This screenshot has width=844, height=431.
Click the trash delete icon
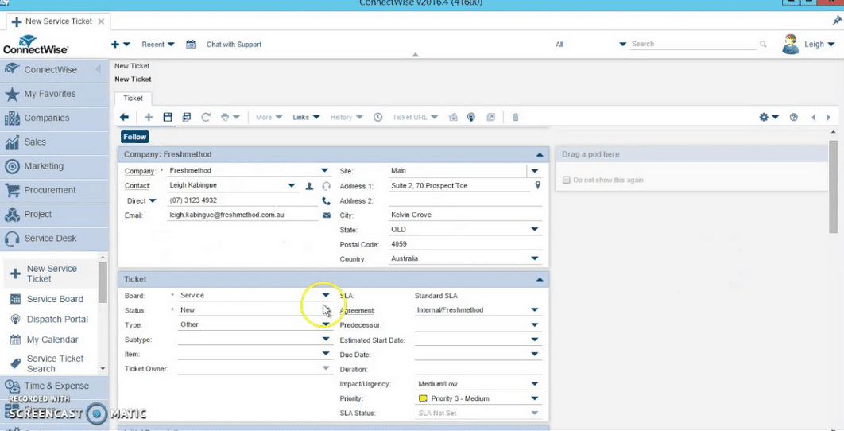click(x=515, y=117)
